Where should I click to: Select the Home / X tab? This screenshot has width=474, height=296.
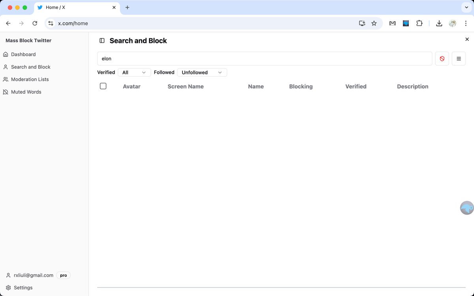(x=77, y=7)
